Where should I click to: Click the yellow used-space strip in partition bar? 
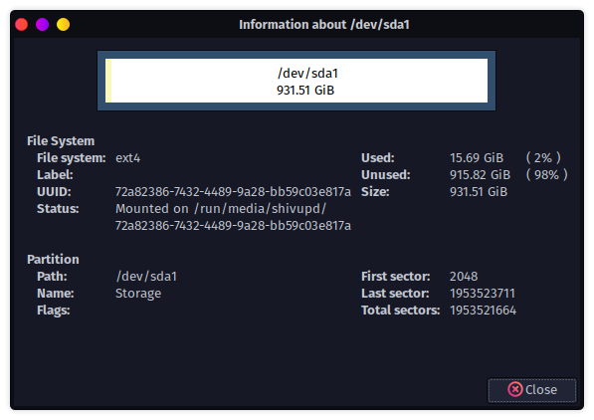(108, 81)
